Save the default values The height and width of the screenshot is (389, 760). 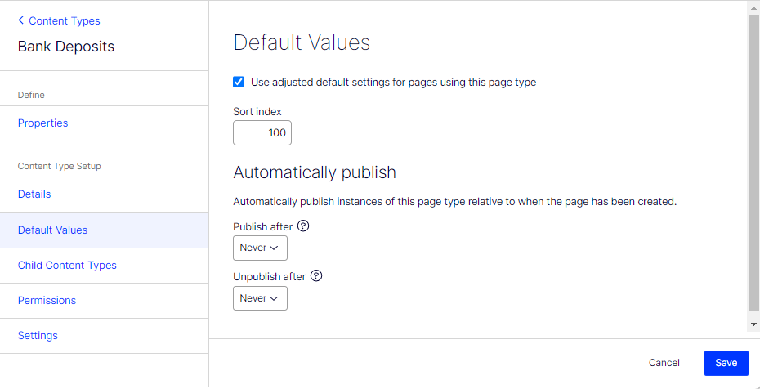[x=726, y=363]
